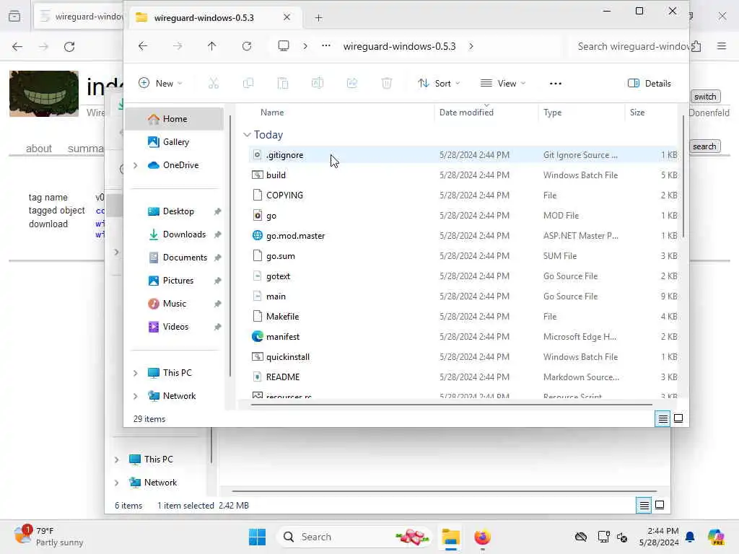This screenshot has height=554, width=739.
Task: Click the Rename icon in toolbar
Action: click(318, 84)
